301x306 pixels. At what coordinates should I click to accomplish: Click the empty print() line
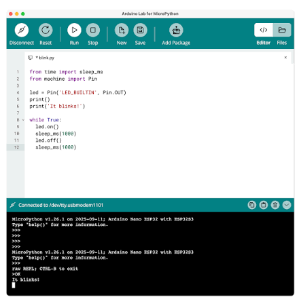(39, 99)
